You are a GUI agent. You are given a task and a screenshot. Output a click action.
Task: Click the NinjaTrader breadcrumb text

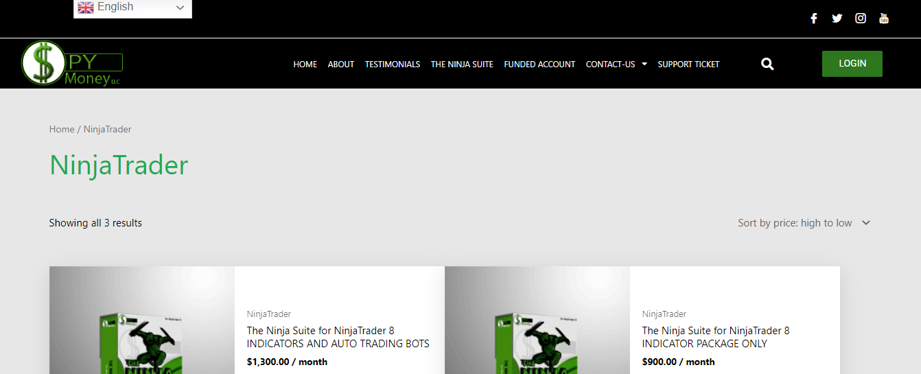point(108,129)
